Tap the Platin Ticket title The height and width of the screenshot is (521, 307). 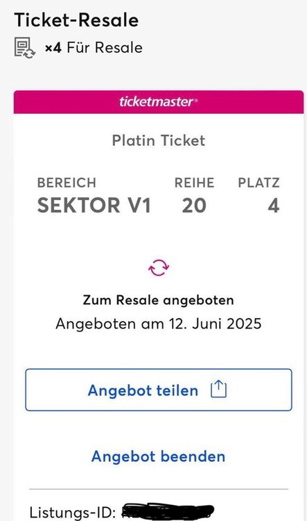159,140
